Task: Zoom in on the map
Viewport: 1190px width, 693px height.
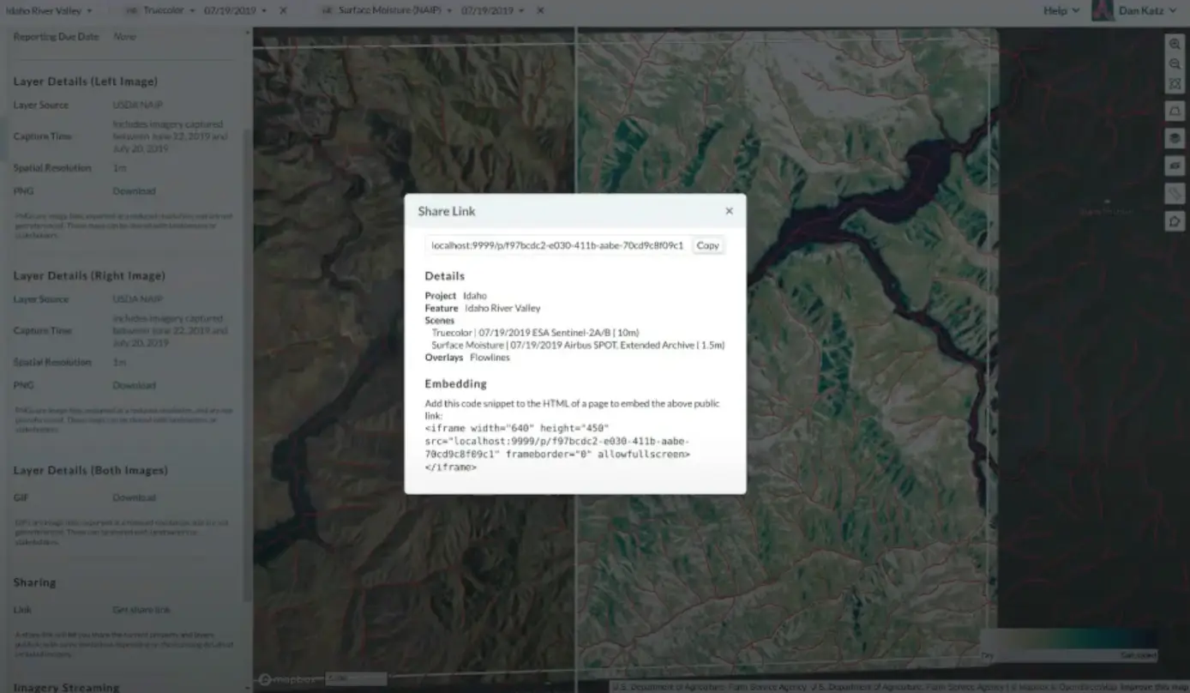Action: point(1175,45)
